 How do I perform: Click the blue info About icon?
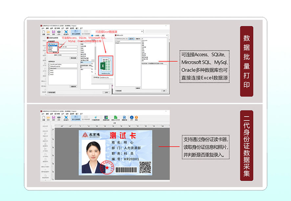pyautogui.click(x=132, y=118)
